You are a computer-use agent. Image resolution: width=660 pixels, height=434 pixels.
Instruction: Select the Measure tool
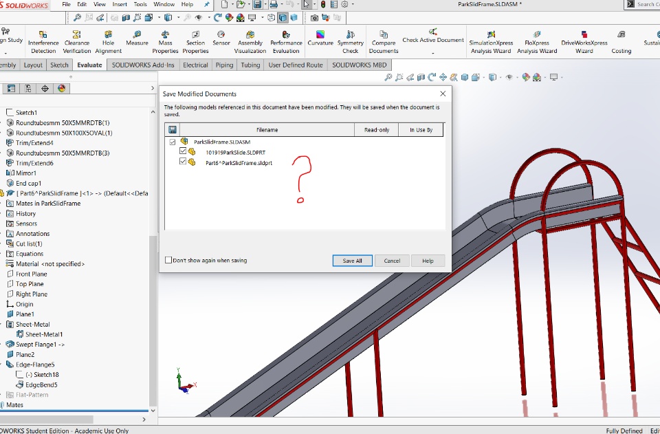pyautogui.click(x=137, y=39)
